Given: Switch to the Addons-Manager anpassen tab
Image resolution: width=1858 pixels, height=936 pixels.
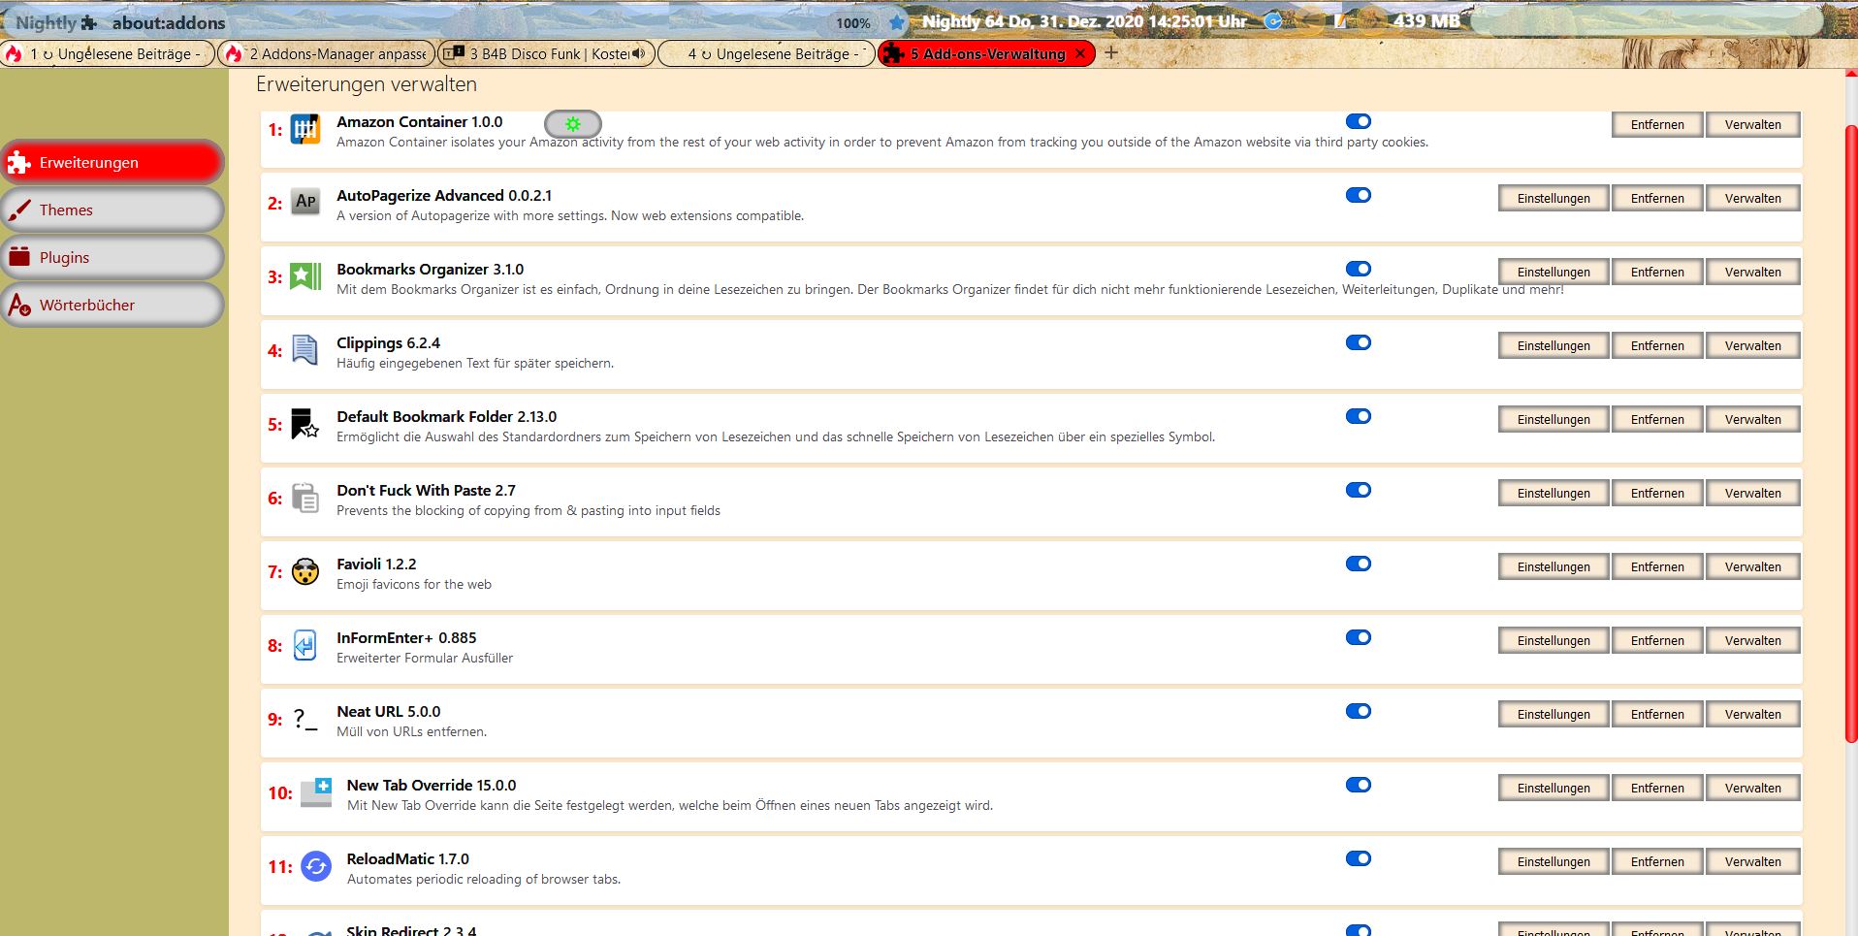Looking at the screenshot, I should tap(327, 54).
